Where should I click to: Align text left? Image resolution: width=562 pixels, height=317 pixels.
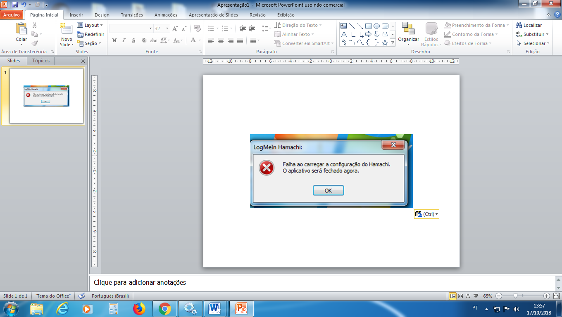[x=211, y=40]
